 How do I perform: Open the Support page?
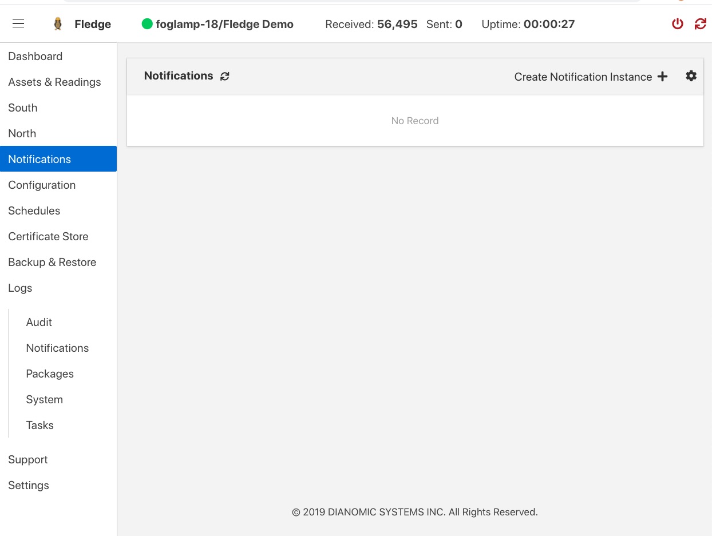click(27, 459)
